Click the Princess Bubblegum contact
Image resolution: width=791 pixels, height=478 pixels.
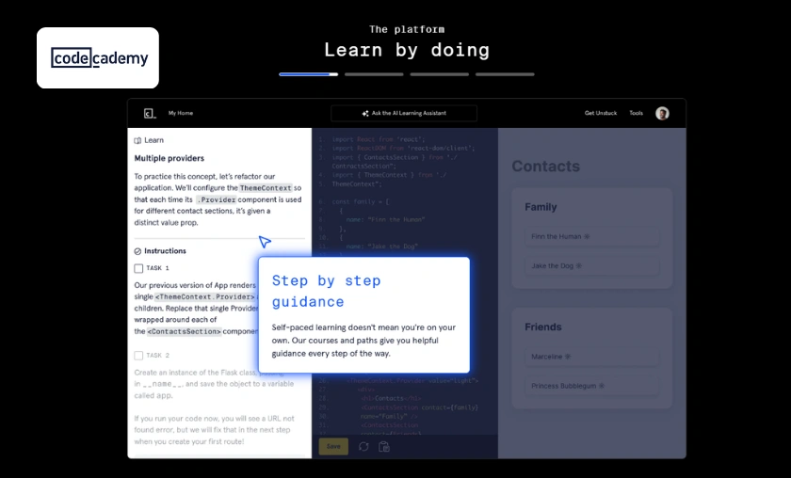pyautogui.click(x=591, y=386)
